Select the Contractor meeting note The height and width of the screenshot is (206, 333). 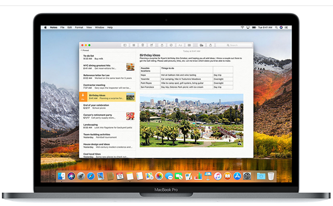pyautogui.click(x=107, y=87)
